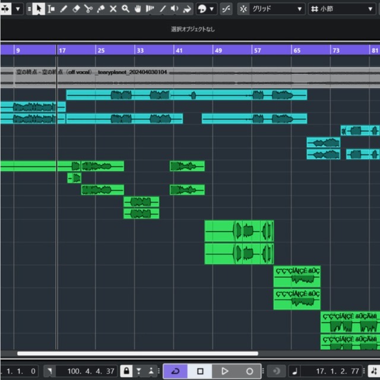Click the horizontal scrollbar at the bottom
The height and width of the screenshot is (380, 380).
point(137,354)
